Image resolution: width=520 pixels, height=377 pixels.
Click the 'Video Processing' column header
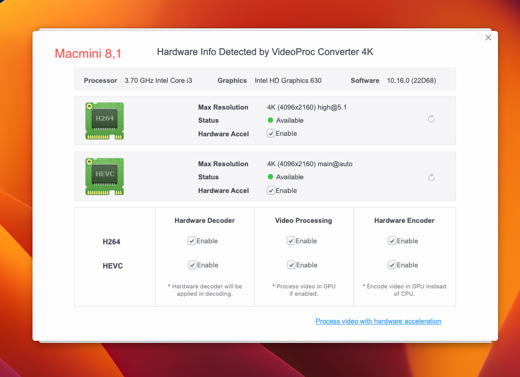pos(304,221)
